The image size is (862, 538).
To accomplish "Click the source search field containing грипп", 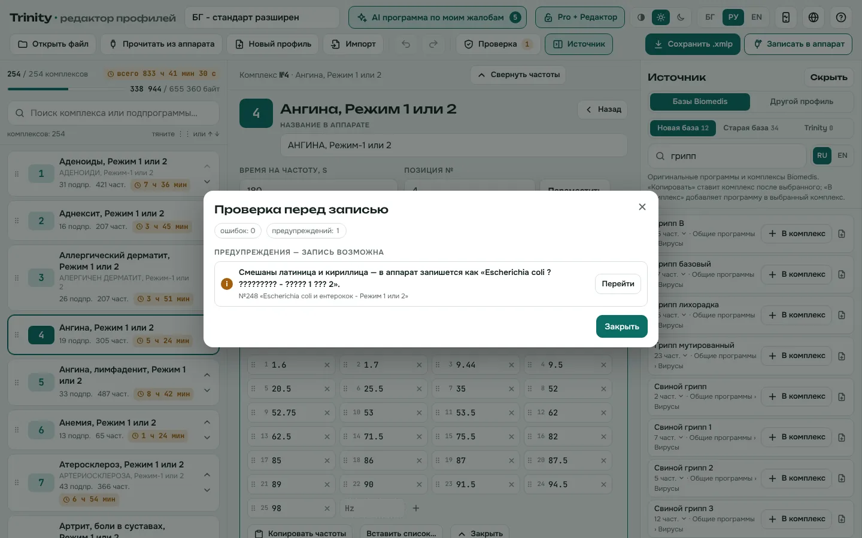I will point(727,156).
